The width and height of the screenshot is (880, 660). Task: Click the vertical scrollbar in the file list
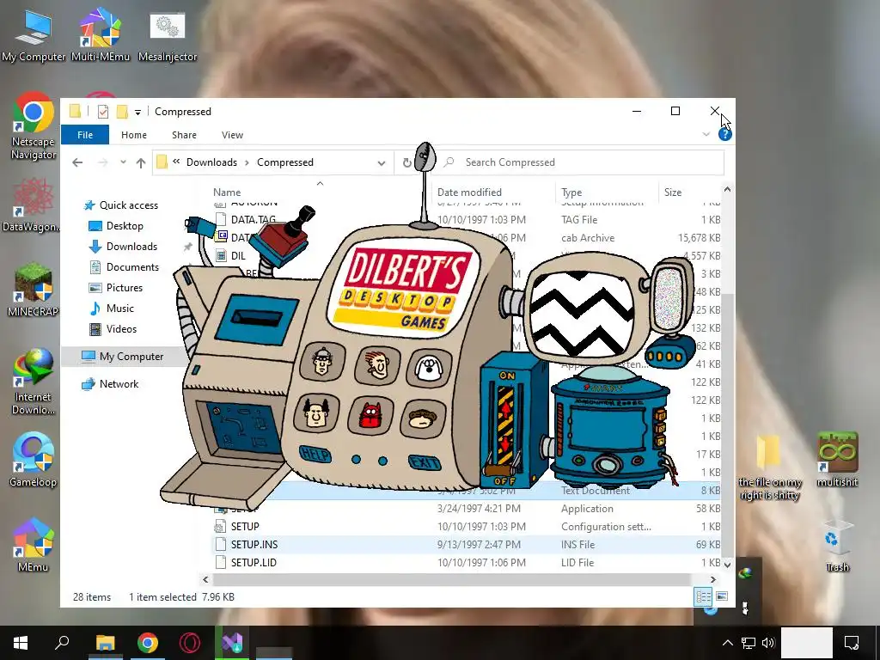[727, 424]
